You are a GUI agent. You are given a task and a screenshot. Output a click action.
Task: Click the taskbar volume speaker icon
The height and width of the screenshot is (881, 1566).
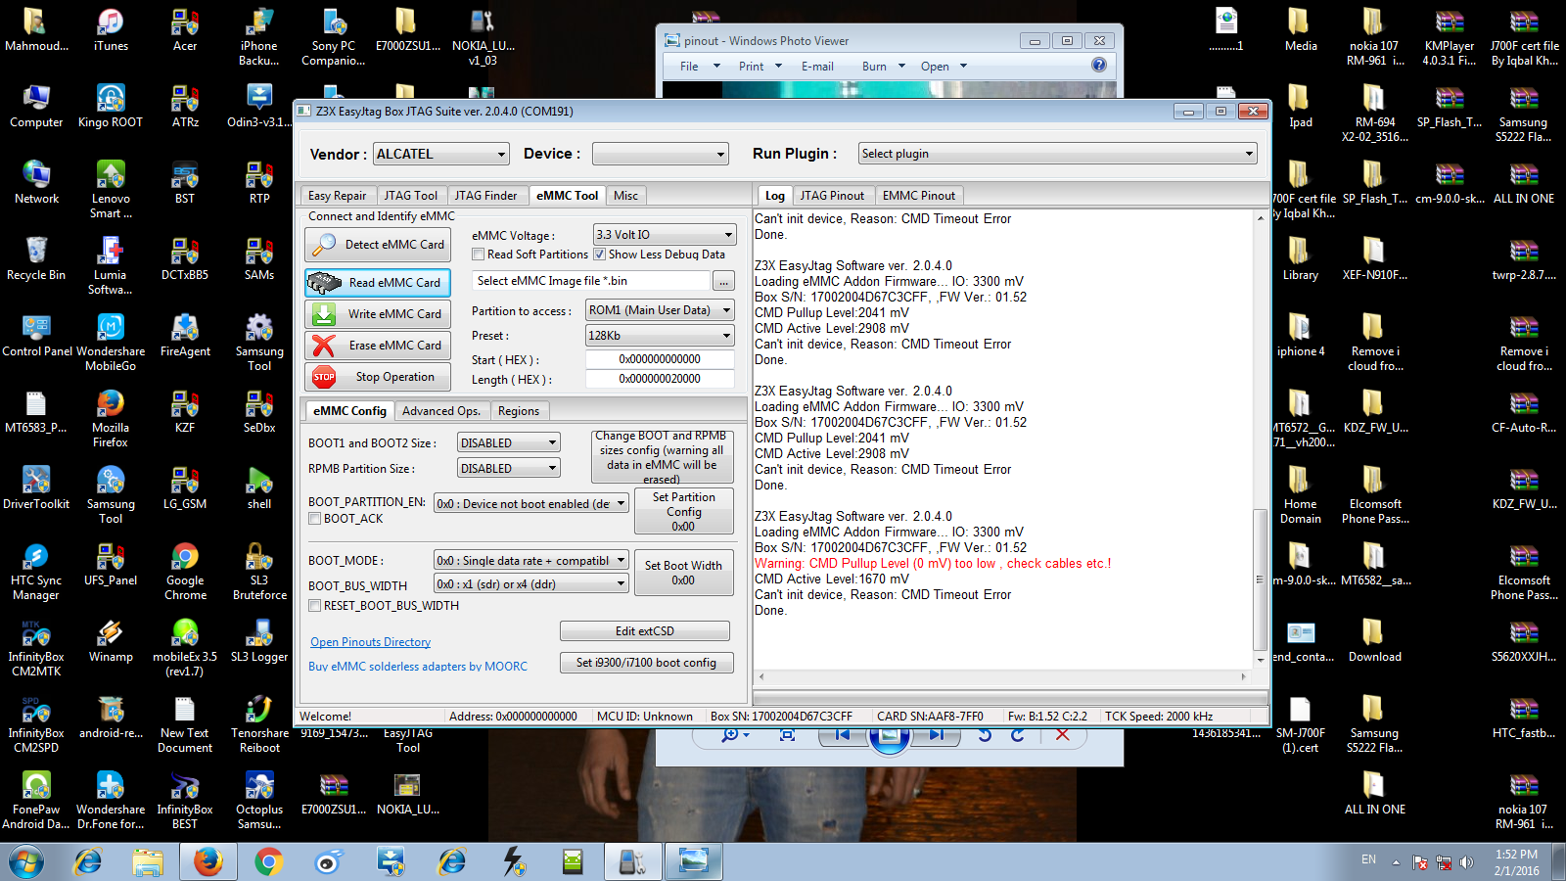(x=1466, y=862)
